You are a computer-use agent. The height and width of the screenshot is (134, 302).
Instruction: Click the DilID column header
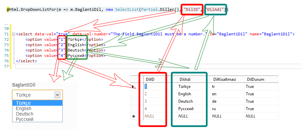(160, 79)
